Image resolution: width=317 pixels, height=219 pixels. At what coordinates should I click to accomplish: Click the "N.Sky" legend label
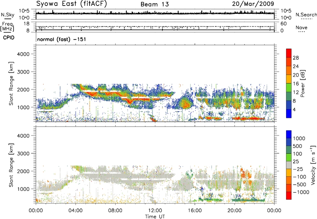(8, 15)
